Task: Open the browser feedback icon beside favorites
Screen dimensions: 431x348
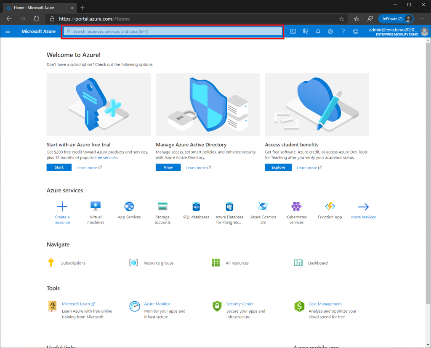Action: (370, 19)
